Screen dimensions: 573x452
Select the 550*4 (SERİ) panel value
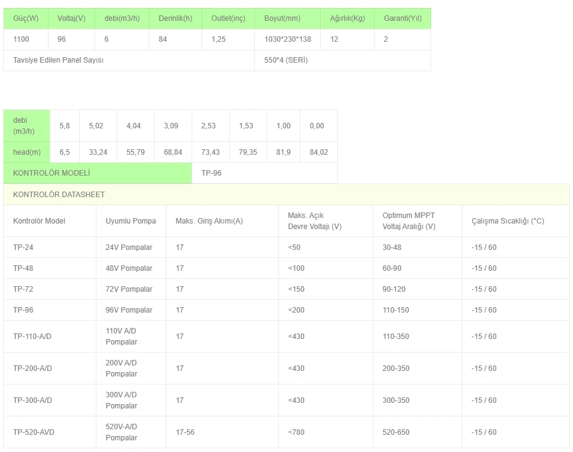286,60
